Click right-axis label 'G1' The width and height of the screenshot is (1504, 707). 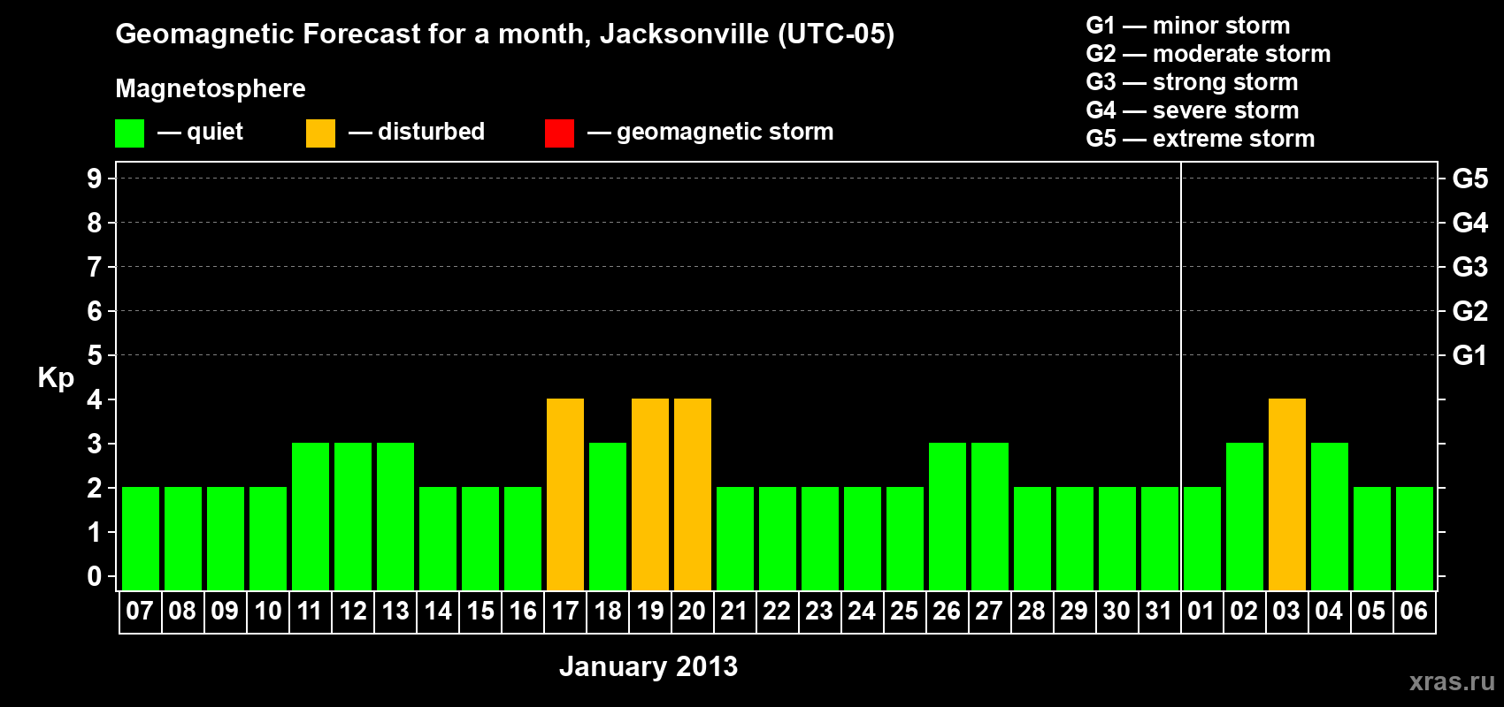click(x=1470, y=355)
